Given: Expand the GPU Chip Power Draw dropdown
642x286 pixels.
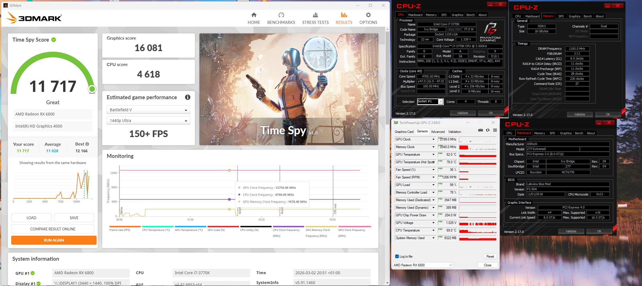Looking at the screenshot, I should pyautogui.click(x=433, y=215).
